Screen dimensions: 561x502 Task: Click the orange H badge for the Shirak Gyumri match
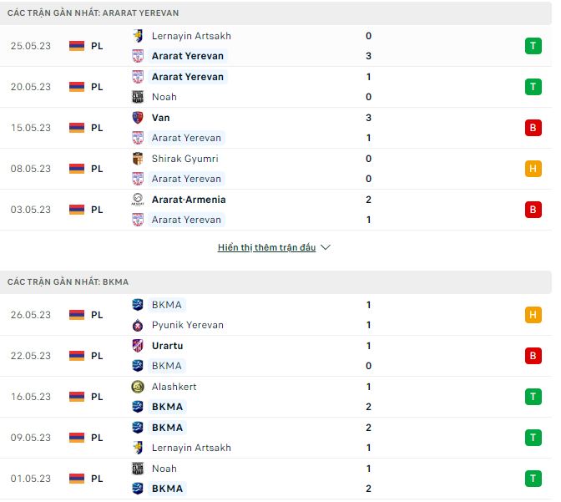533,169
